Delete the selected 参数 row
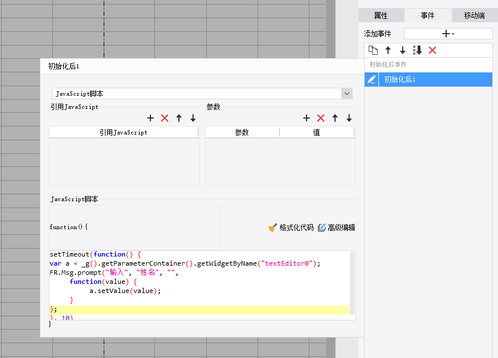 (321, 118)
